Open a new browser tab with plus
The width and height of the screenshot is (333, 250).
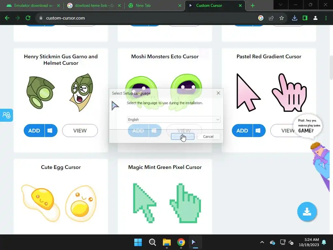click(252, 6)
